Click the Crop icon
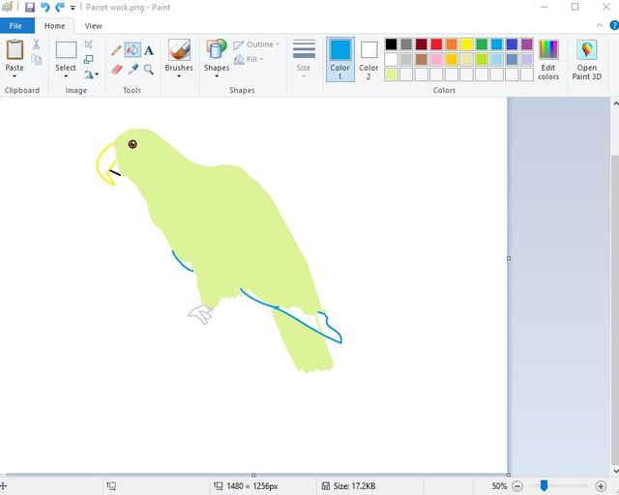619x495 pixels. click(89, 44)
